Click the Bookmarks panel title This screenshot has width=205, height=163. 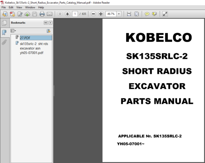point(18,23)
